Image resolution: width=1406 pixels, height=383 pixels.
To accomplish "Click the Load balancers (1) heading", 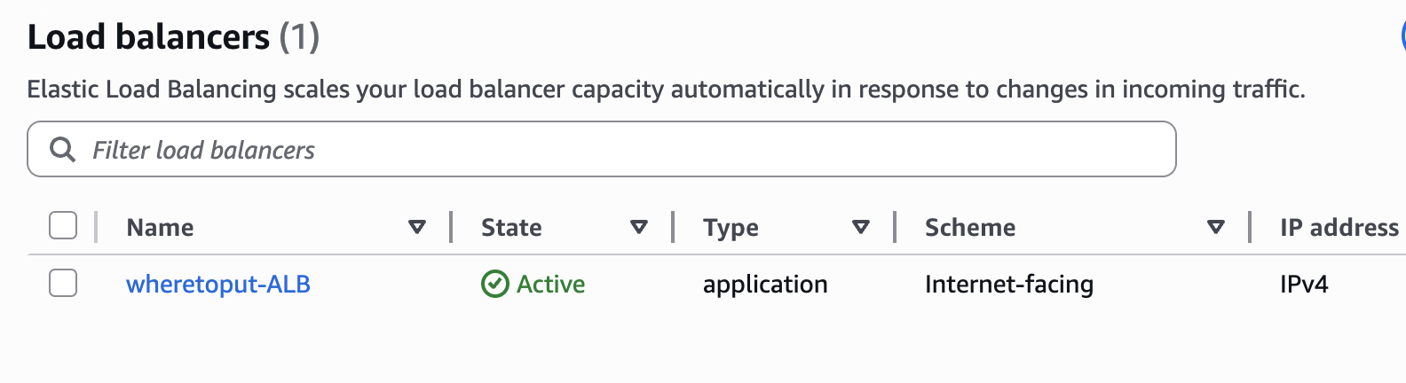I will pos(173,37).
